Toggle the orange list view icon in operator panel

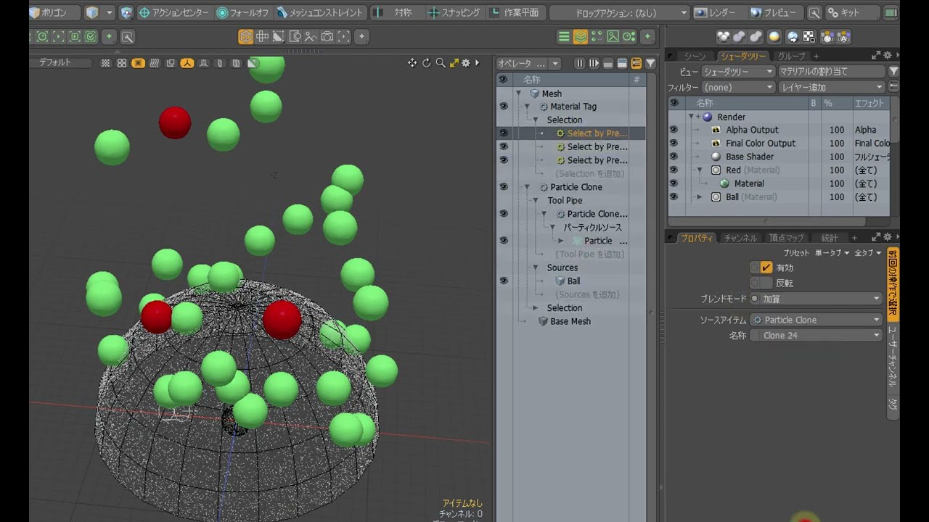pyautogui.click(x=637, y=64)
